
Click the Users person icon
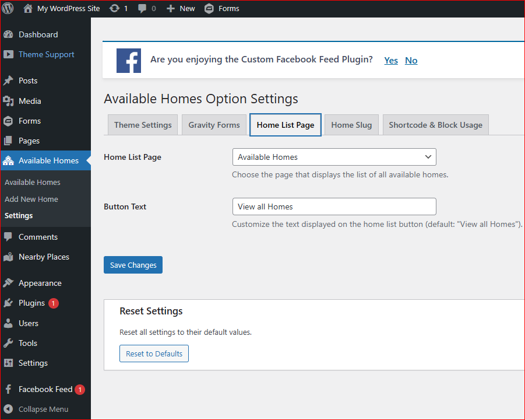(8, 323)
